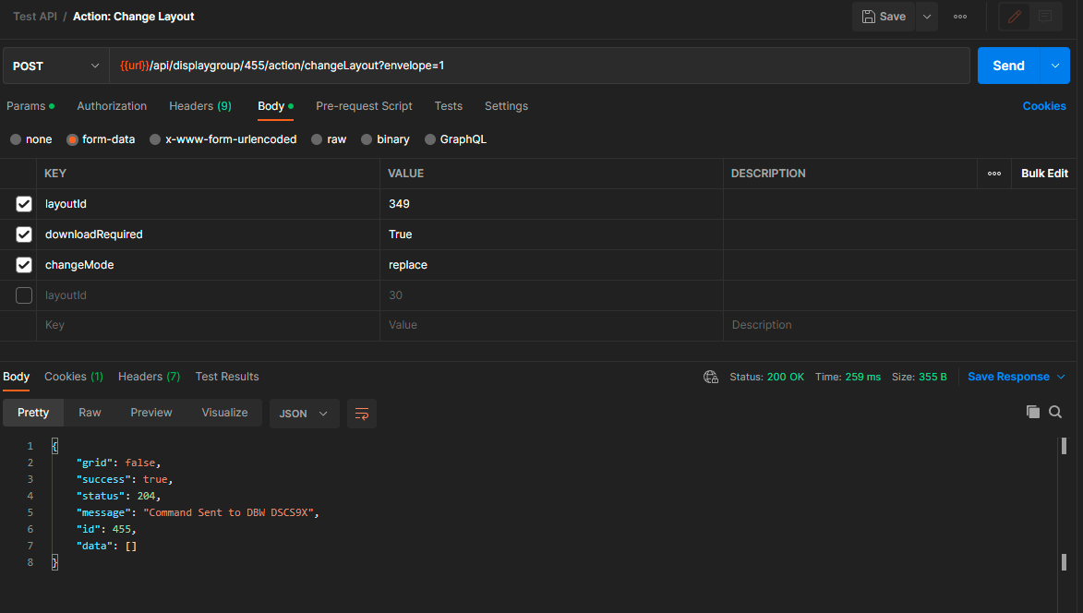This screenshot has width=1083, height=613.
Task: Send the request
Action: [1008, 66]
